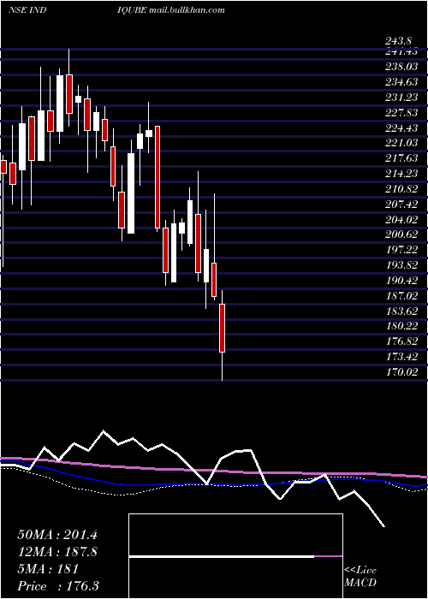This screenshot has height=599, width=428.
Task: Click the 200.62 price axis label
Action: coord(401,234)
